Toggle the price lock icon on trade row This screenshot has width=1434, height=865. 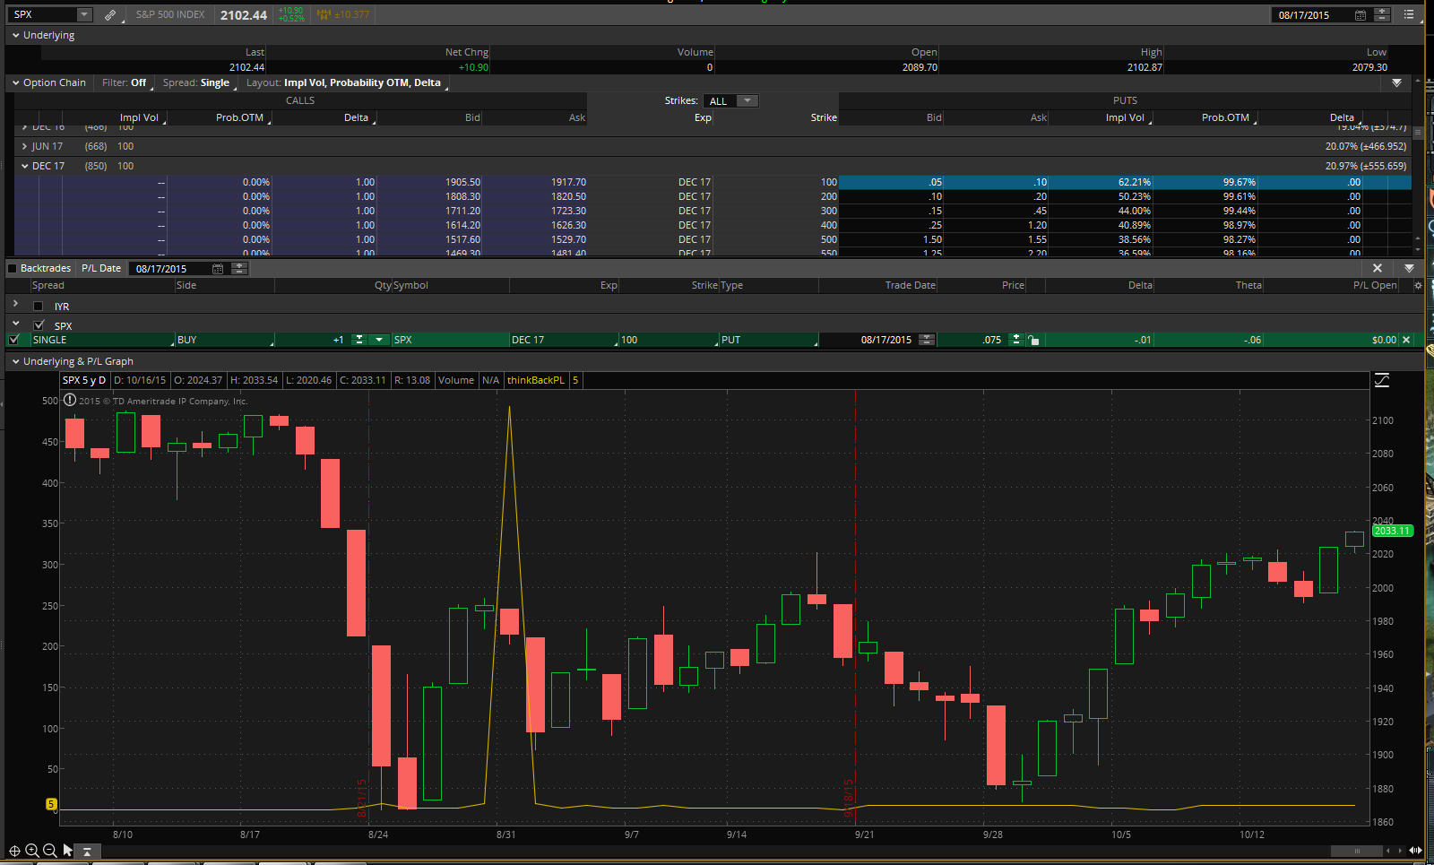(1033, 340)
